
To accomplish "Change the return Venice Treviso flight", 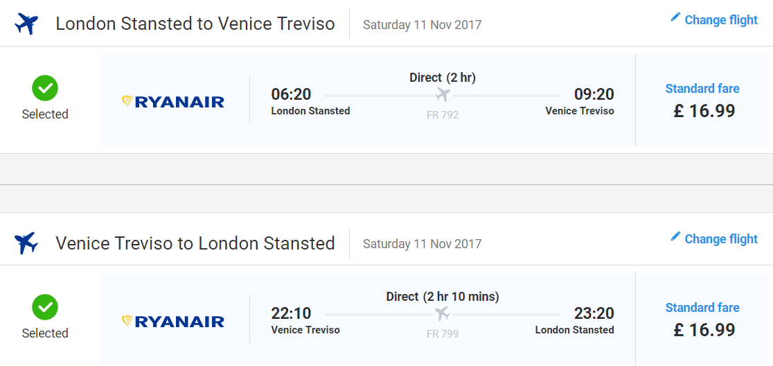I will (x=714, y=238).
